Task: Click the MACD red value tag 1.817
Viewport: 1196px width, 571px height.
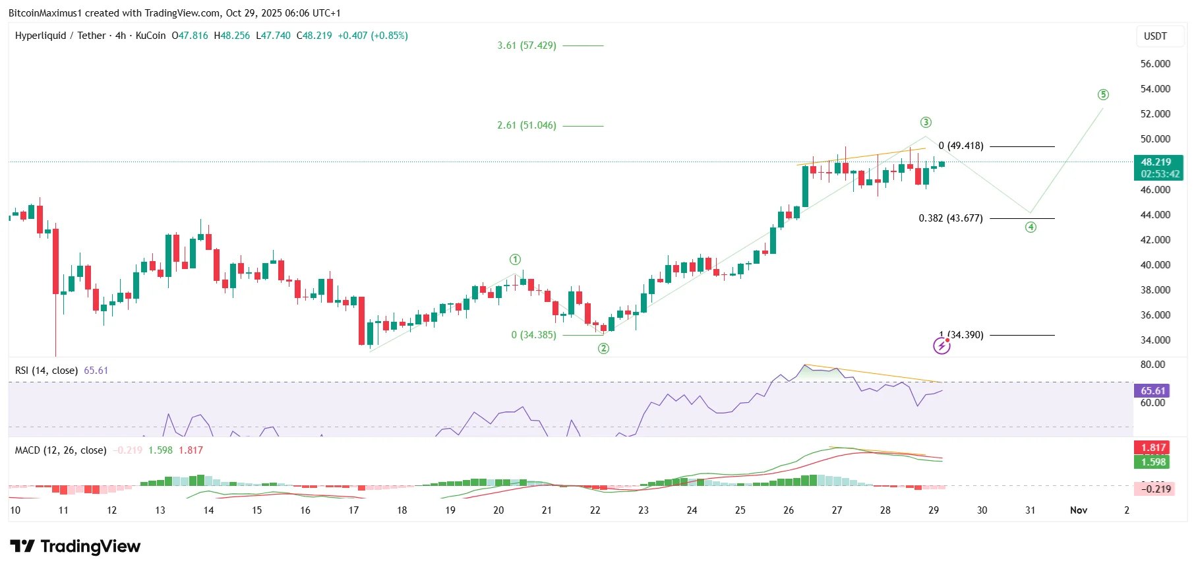Action: (x=1152, y=448)
